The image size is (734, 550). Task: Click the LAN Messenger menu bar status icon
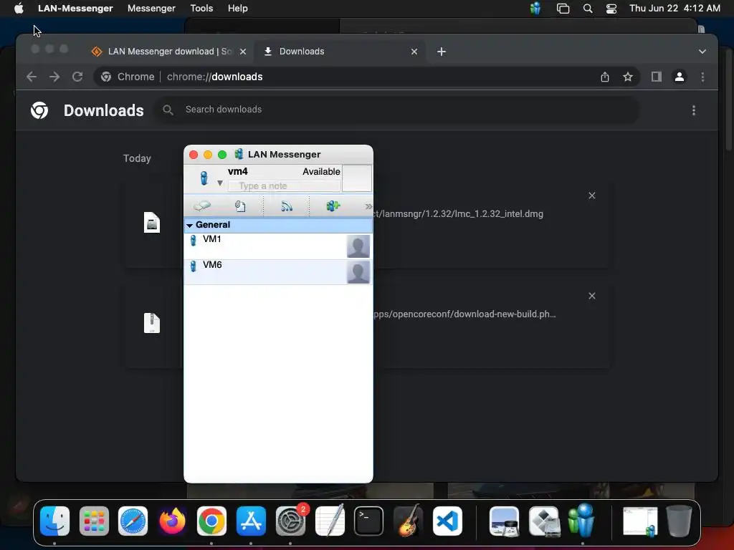click(x=535, y=9)
